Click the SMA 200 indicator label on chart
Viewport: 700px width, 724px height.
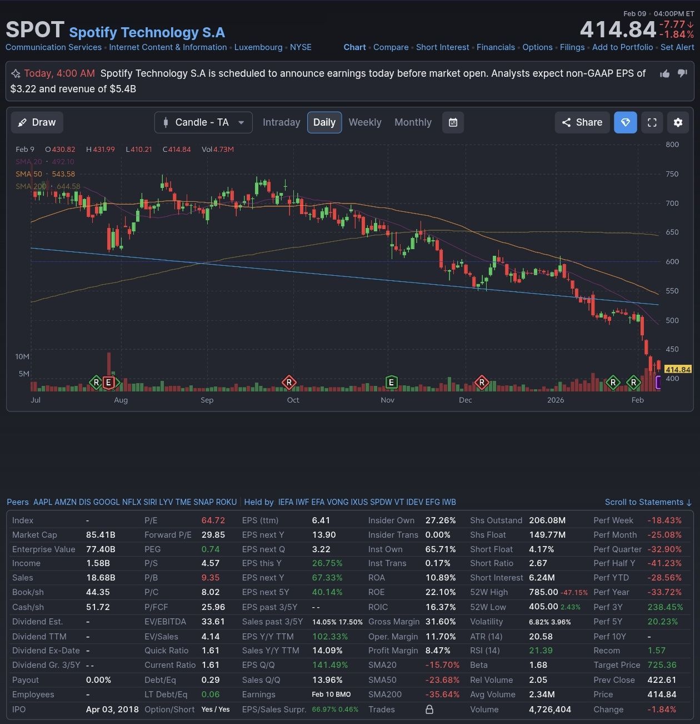tap(31, 186)
